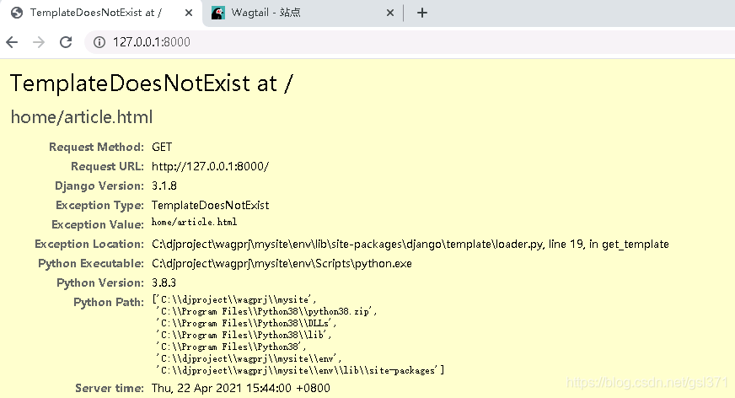Screen dimensions: 735x398
Task: Go back using the browser back arrow
Action: point(12,42)
